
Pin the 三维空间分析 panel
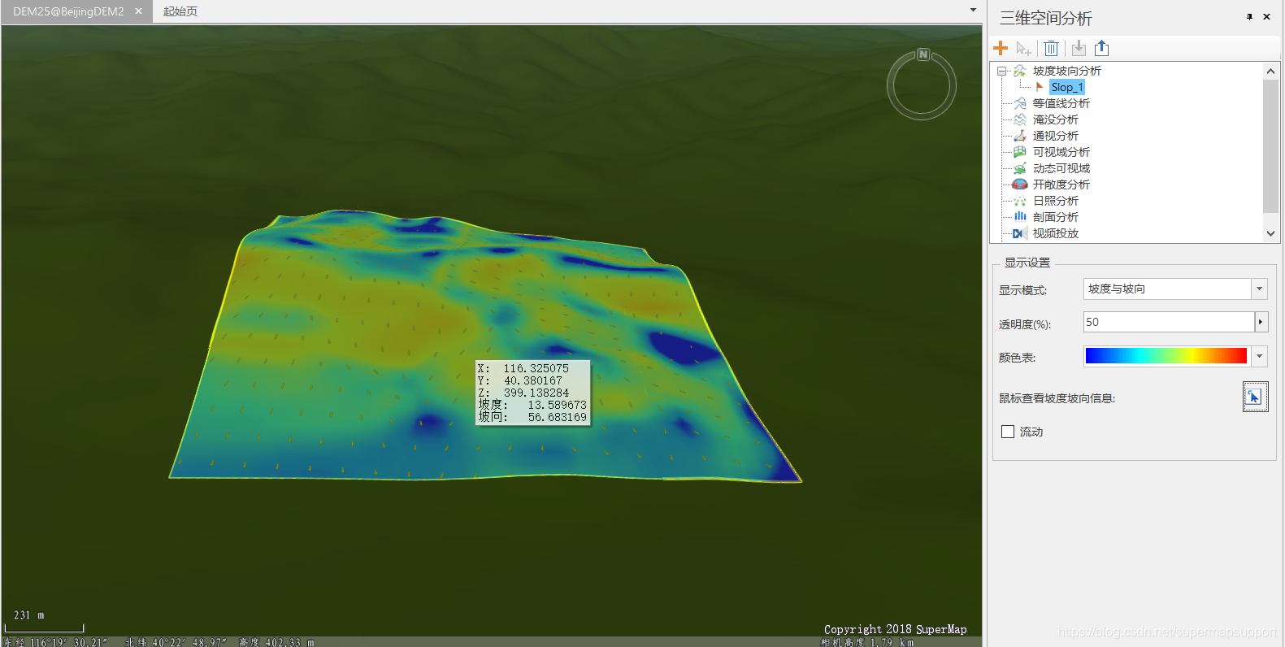pos(1249,17)
